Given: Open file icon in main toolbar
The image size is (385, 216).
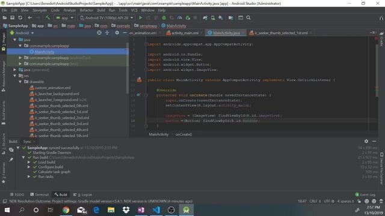Looking at the screenshot, I should [x=5, y=18].
